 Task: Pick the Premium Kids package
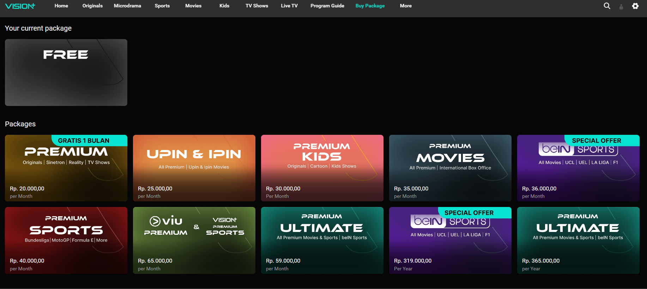pyautogui.click(x=322, y=168)
